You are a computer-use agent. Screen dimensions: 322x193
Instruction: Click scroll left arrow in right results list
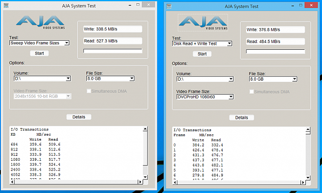(x=175, y=182)
